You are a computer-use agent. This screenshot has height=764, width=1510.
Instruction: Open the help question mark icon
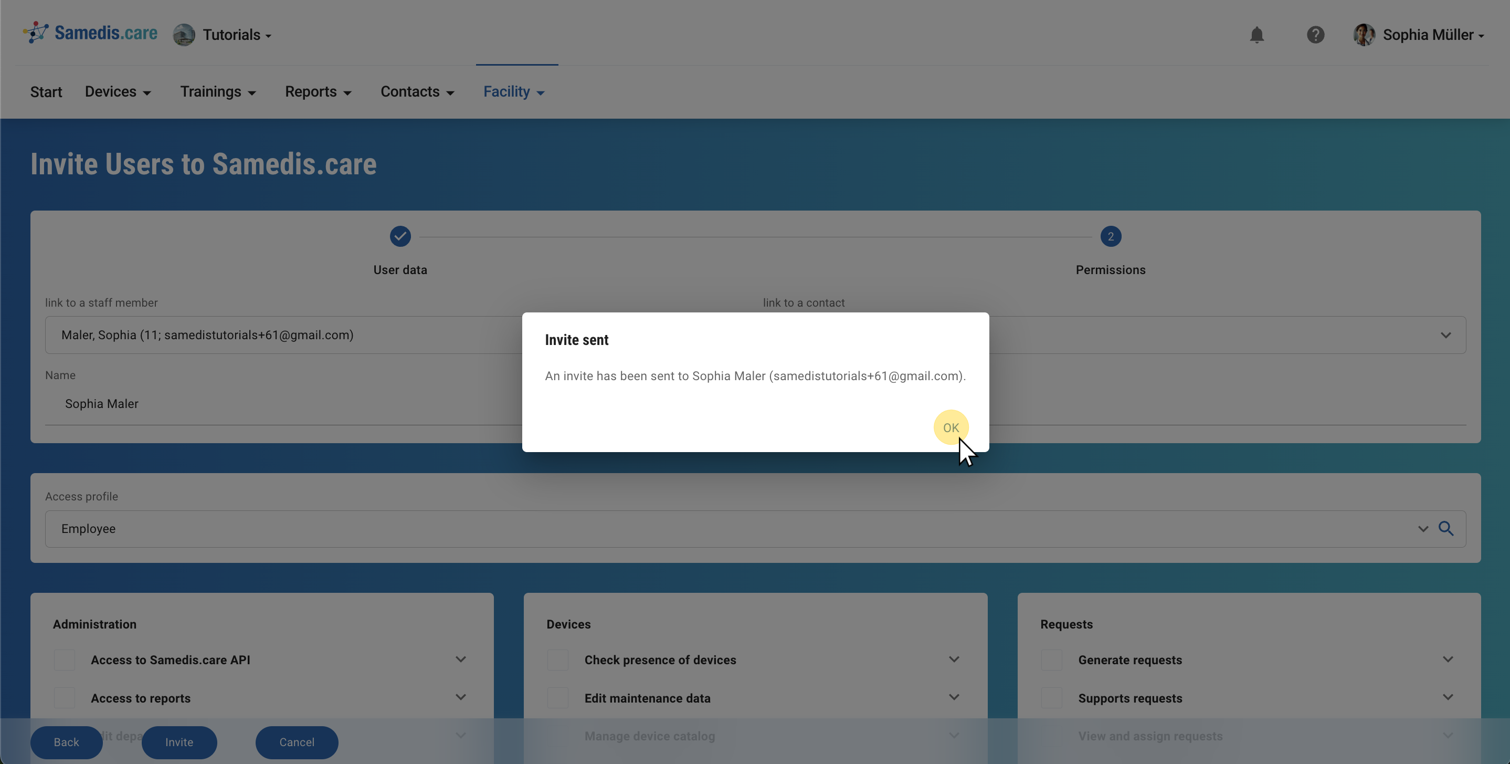click(1315, 35)
